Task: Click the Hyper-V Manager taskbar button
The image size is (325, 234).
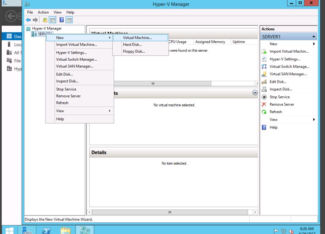Action: point(85,230)
